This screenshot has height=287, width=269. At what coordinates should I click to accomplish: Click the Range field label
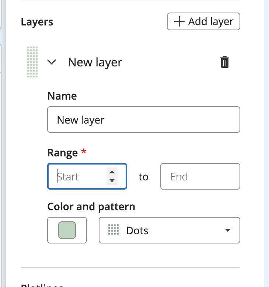click(x=62, y=153)
